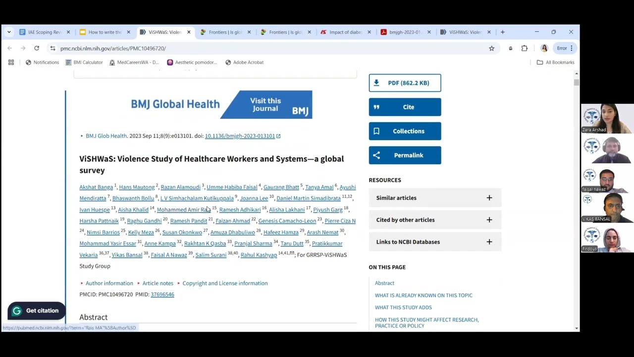Open the tab search dropdown arrow

tap(9, 32)
